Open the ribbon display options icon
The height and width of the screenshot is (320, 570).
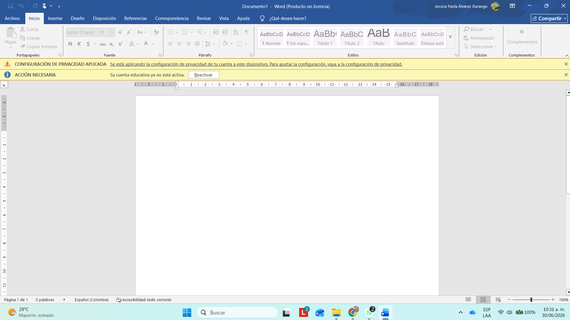[512, 6]
